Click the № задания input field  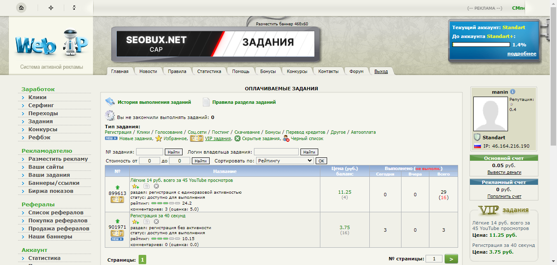(x=150, y=152)
